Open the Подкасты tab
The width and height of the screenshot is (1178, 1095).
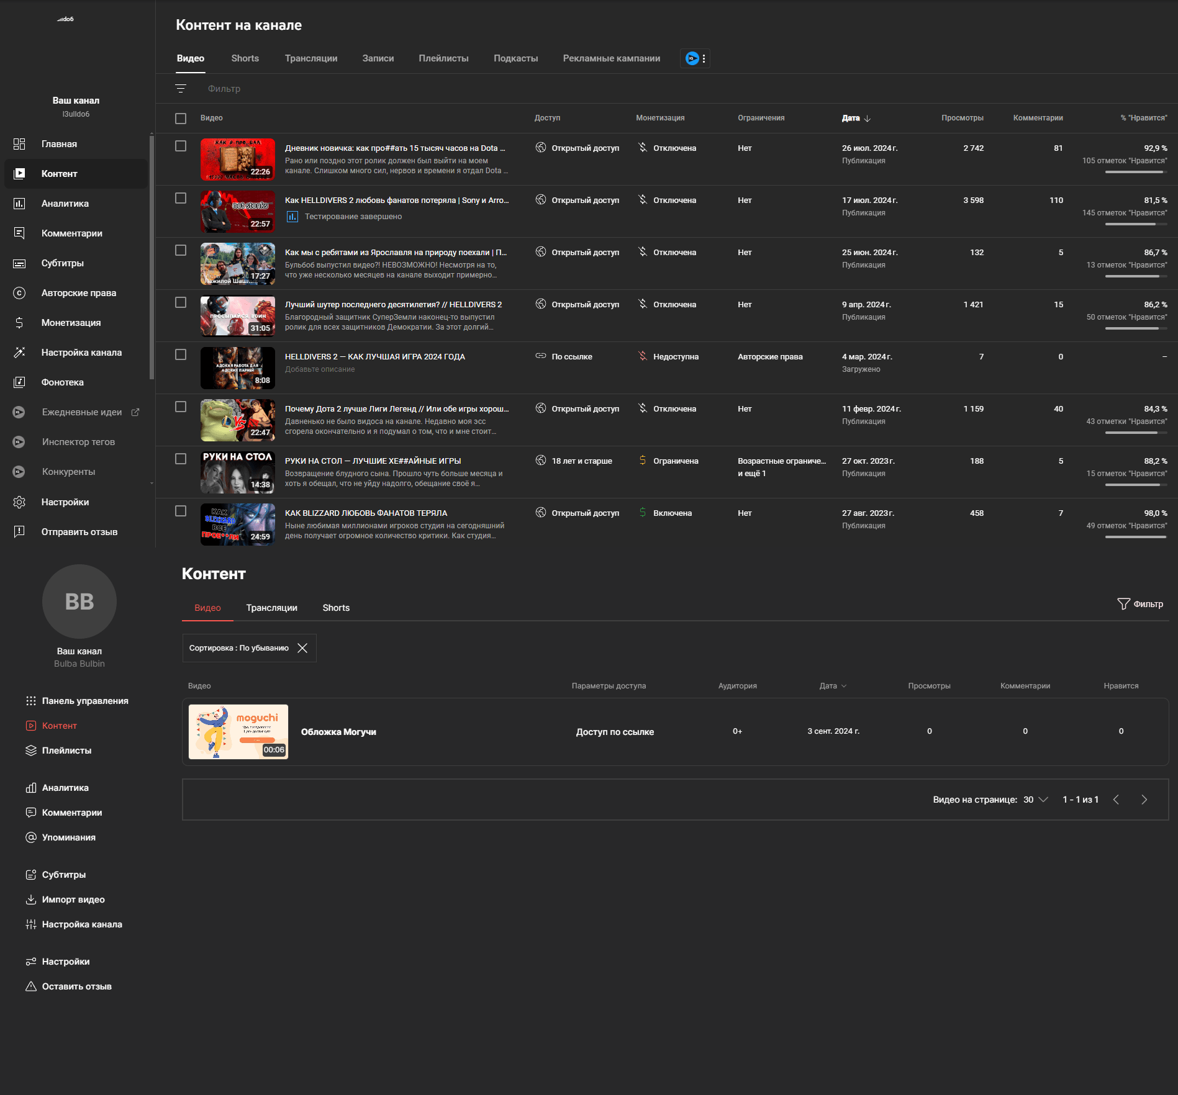(x=515, y=58)
